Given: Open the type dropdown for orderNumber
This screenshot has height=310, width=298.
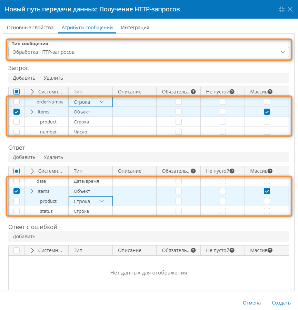Looking at the screenshot, I should point(101,102).
